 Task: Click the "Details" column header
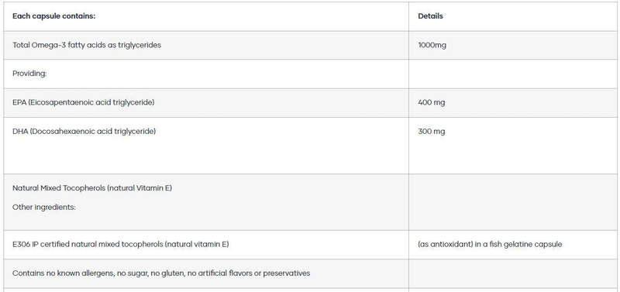pyautogui.click(x=430, y=16)
